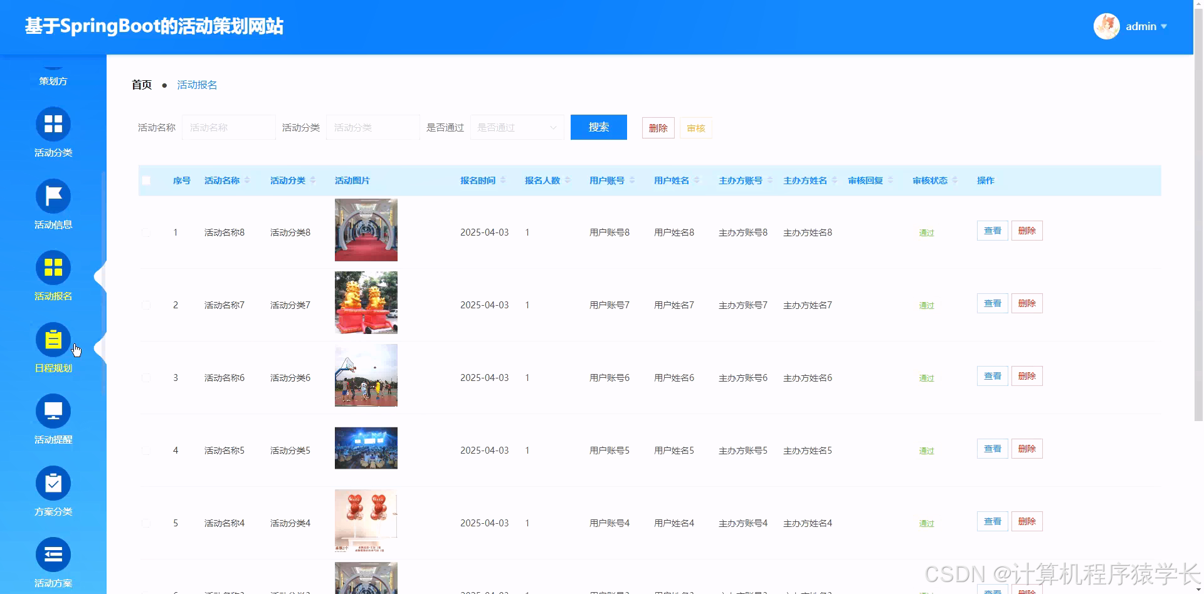1204x594 pixels.
Task: Expand the admin account menu
Action: coord(1141,26)
